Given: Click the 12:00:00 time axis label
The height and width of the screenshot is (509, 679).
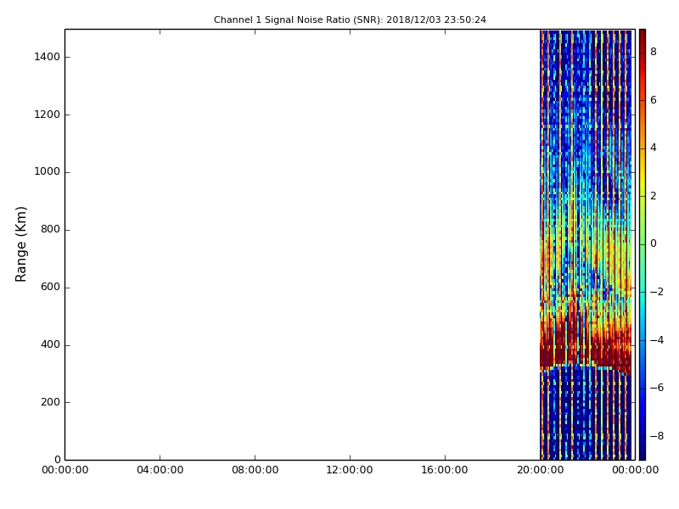Looking at the screenshot, I should [x=350, y=470].
